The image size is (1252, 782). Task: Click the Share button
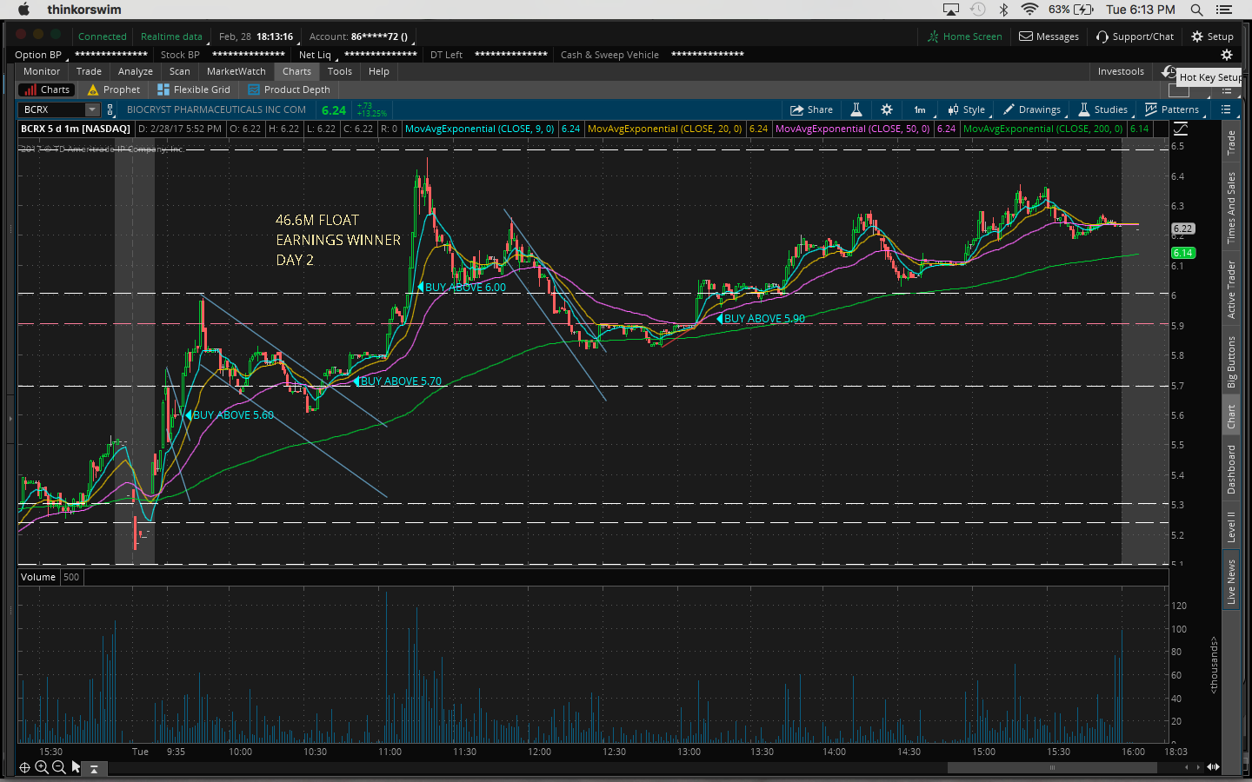tap(811, 109)
